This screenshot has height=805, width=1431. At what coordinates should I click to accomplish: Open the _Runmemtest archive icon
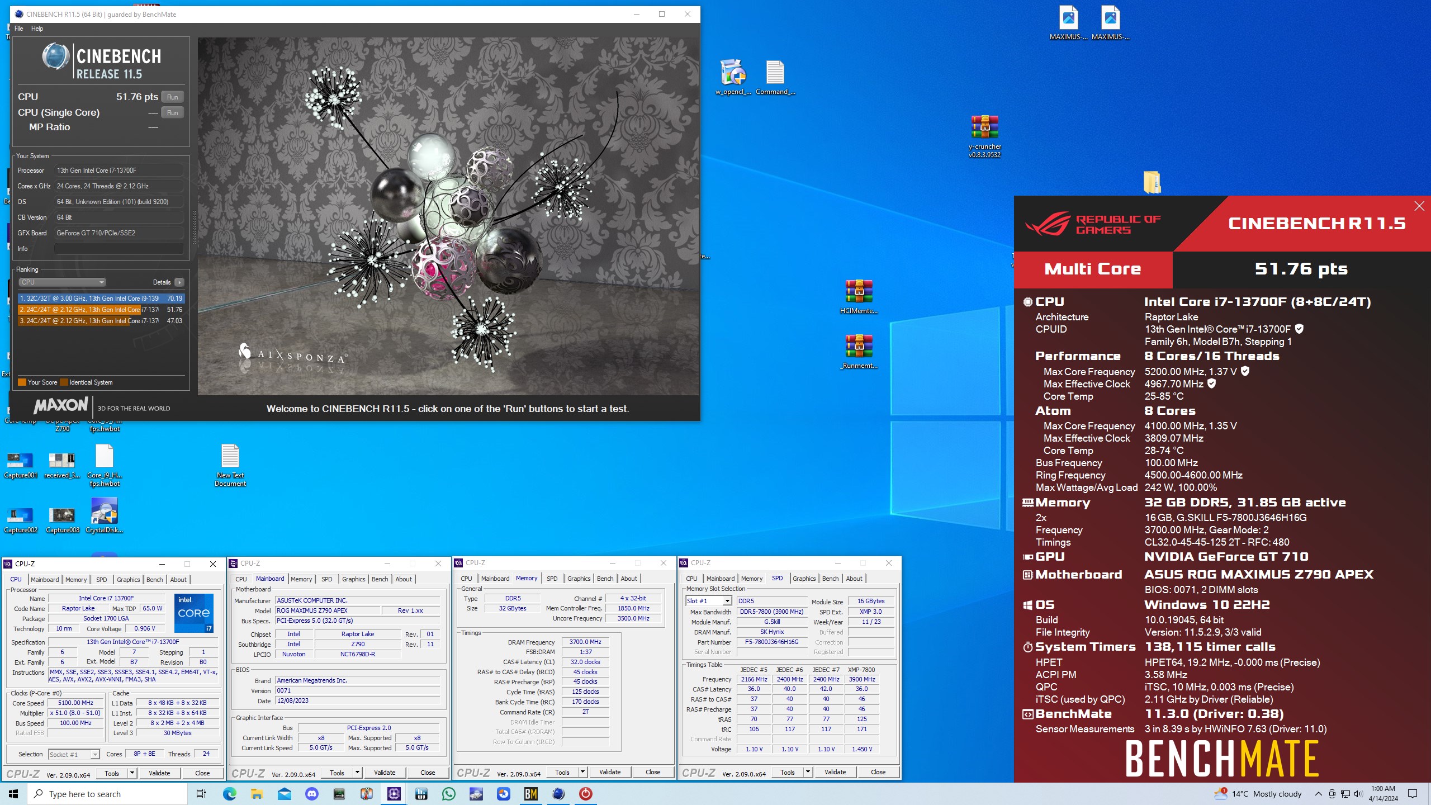tap(859, 352)
